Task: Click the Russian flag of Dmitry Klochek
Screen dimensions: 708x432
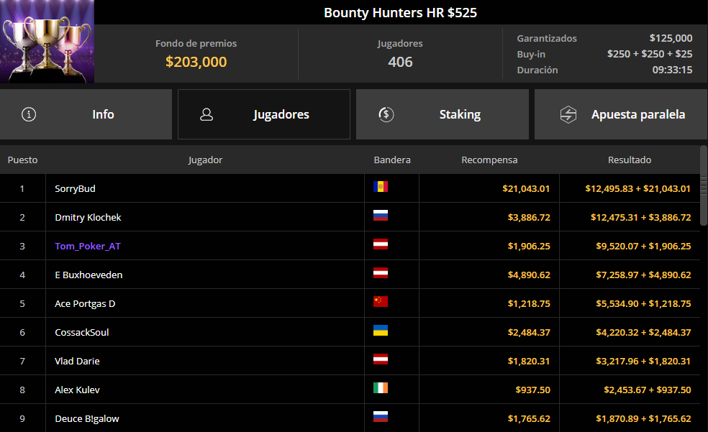Action: point(381,216)
